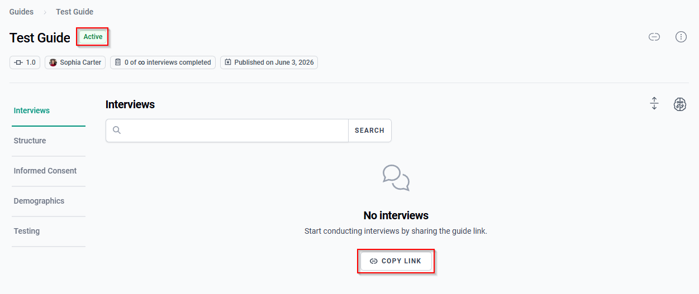Image resolution: width=699 pixels, height=294 pixels.
Task: Open the Structure tab
Action: 49,141
